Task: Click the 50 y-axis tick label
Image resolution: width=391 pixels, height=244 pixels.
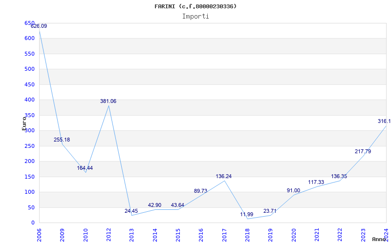Action: tap(31, 207)
